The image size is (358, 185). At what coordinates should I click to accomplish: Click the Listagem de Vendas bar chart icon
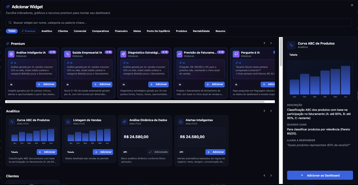click(x=68, y=122)
